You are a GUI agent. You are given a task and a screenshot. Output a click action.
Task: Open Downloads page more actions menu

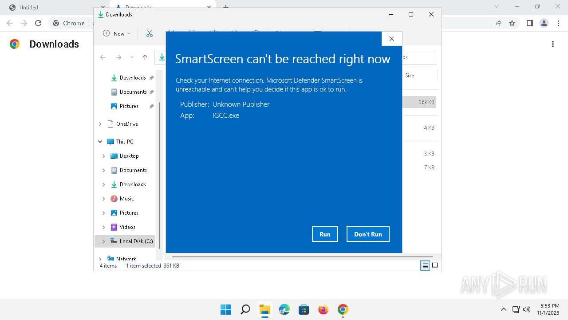(553, 44)
